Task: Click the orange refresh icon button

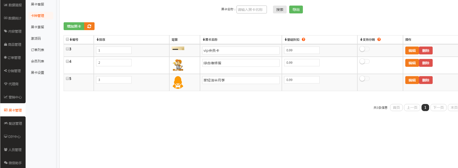Action: coord(89,26)
